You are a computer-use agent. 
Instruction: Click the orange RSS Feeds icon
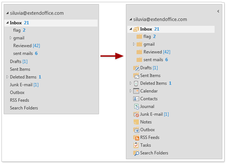click(136, 137)
